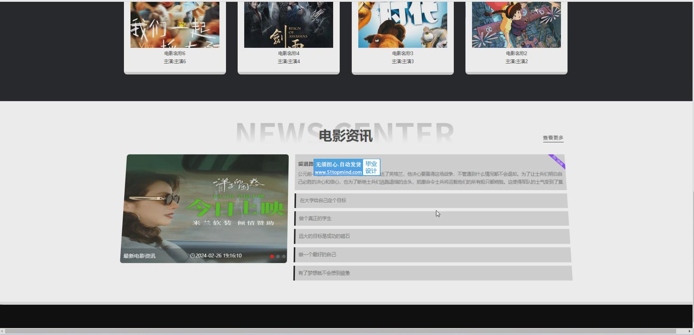The image size is (694, 335).
Task: Click the horizontal scrollbar right arrow
Action: [x=689, y=331]
